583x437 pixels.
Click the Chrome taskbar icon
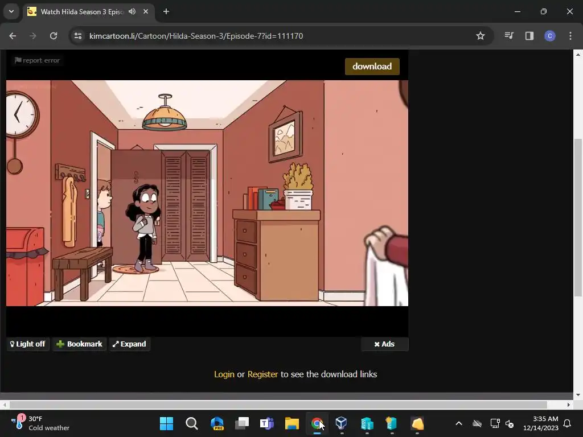[x=317, y=423]
